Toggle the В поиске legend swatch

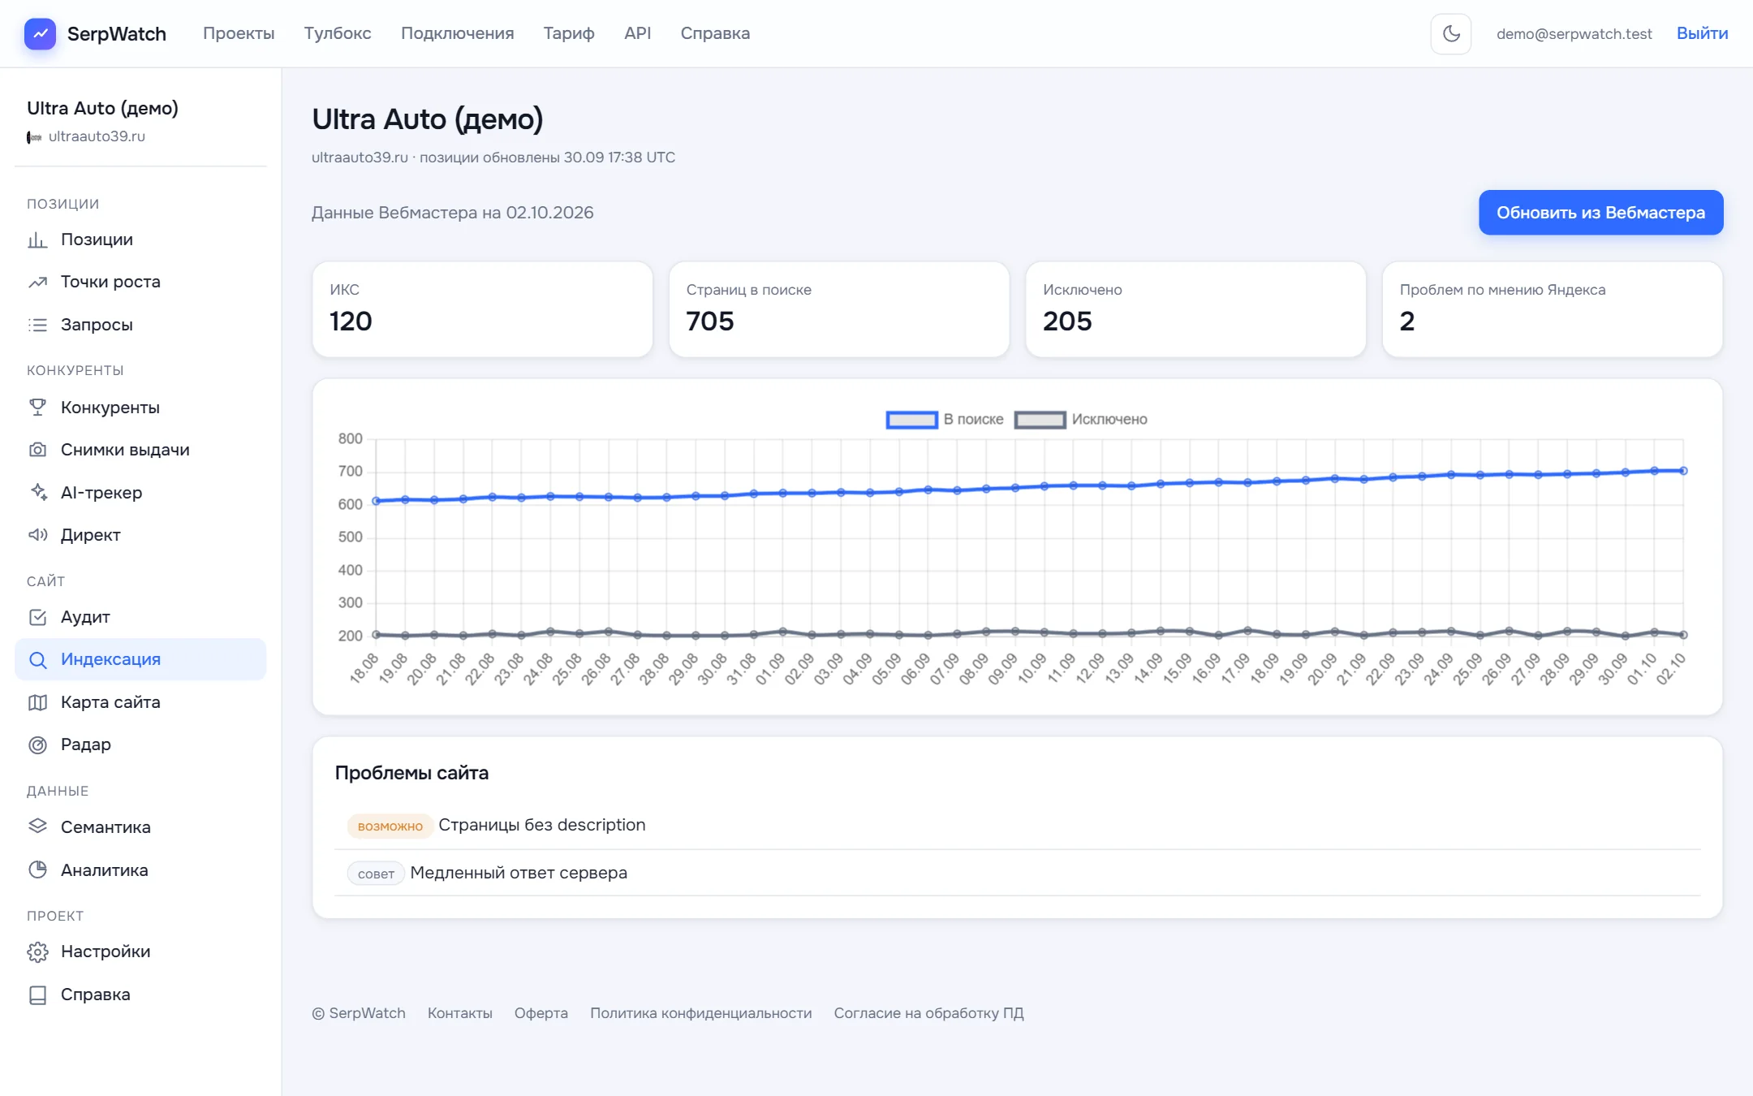tap(912, 420)
